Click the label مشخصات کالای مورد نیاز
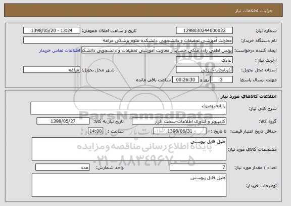The width and height of the screenshot is (291, 206). 253,149
